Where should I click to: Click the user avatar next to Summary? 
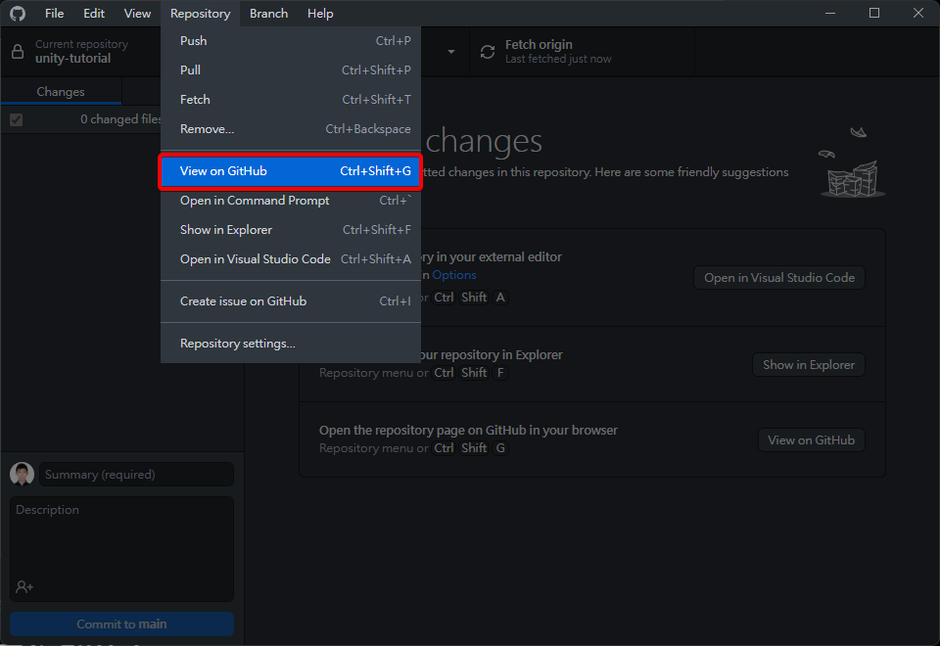click(x=23, y=474)
